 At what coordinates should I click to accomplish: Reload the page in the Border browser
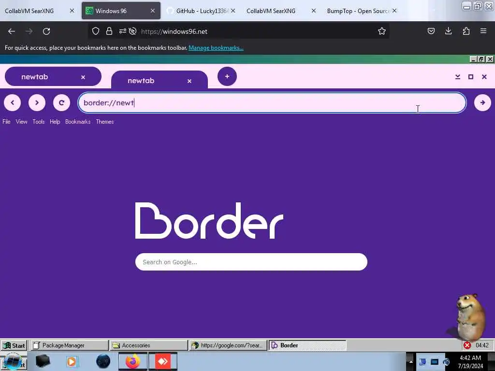[61, 102]
